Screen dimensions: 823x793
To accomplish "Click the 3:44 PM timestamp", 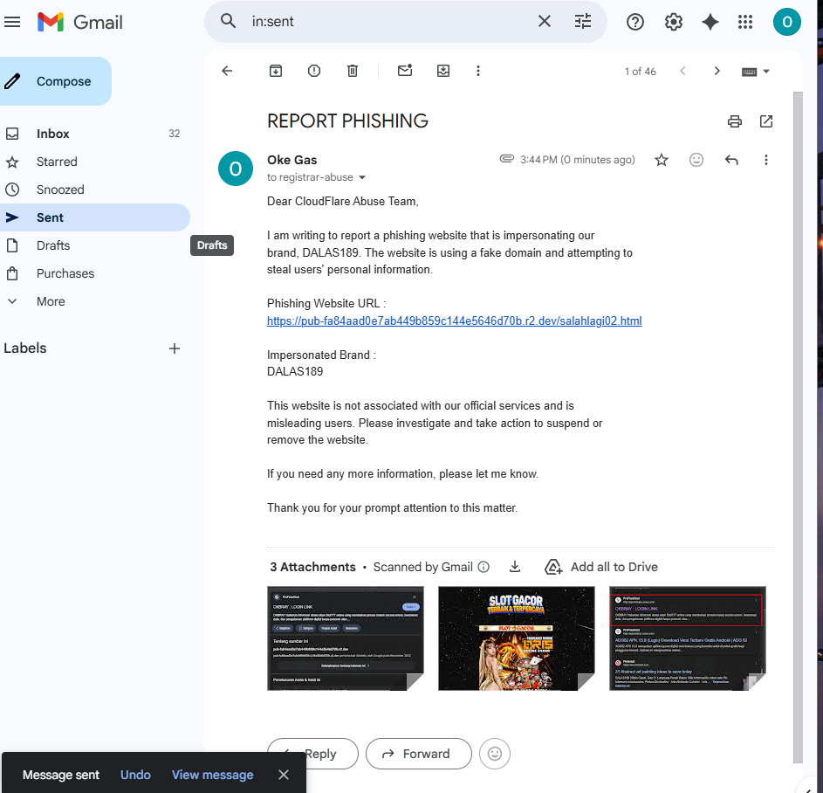I will coord(578,160).
